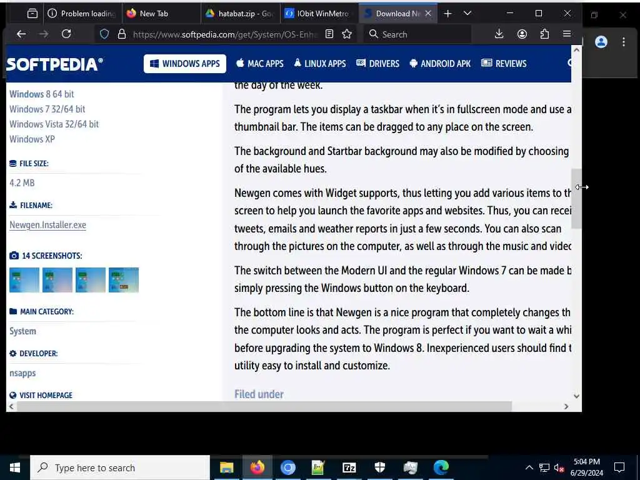640x480 pixels.
Task: Open Chrome three-dot menu in background window
Action: coord(624,42)
